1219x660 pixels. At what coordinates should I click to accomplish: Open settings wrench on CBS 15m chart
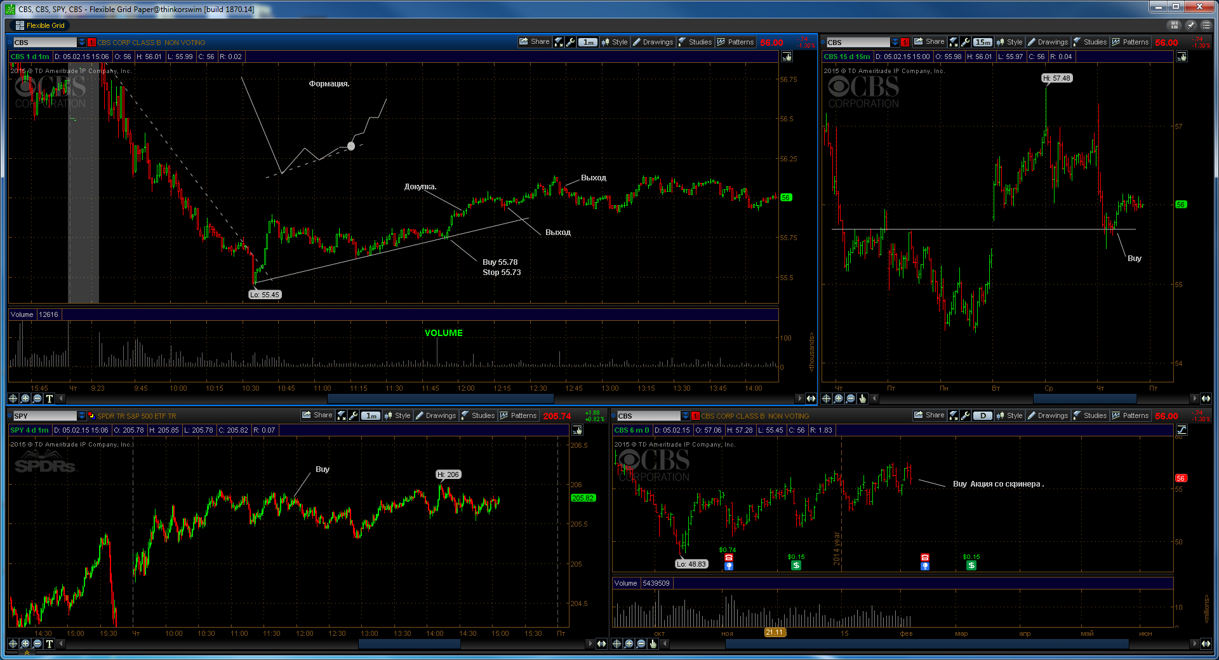(x=965, y=42)
